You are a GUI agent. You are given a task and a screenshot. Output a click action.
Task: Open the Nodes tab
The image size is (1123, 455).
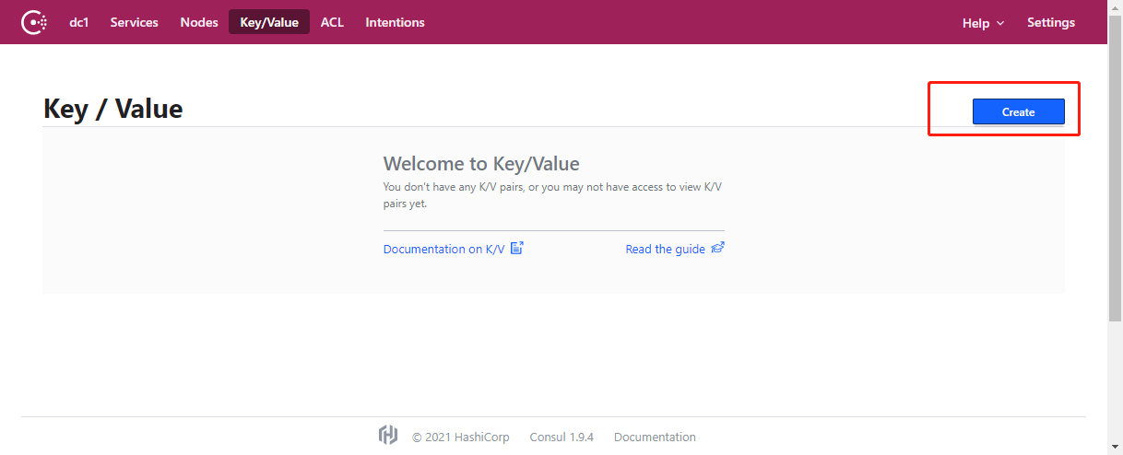199,22
